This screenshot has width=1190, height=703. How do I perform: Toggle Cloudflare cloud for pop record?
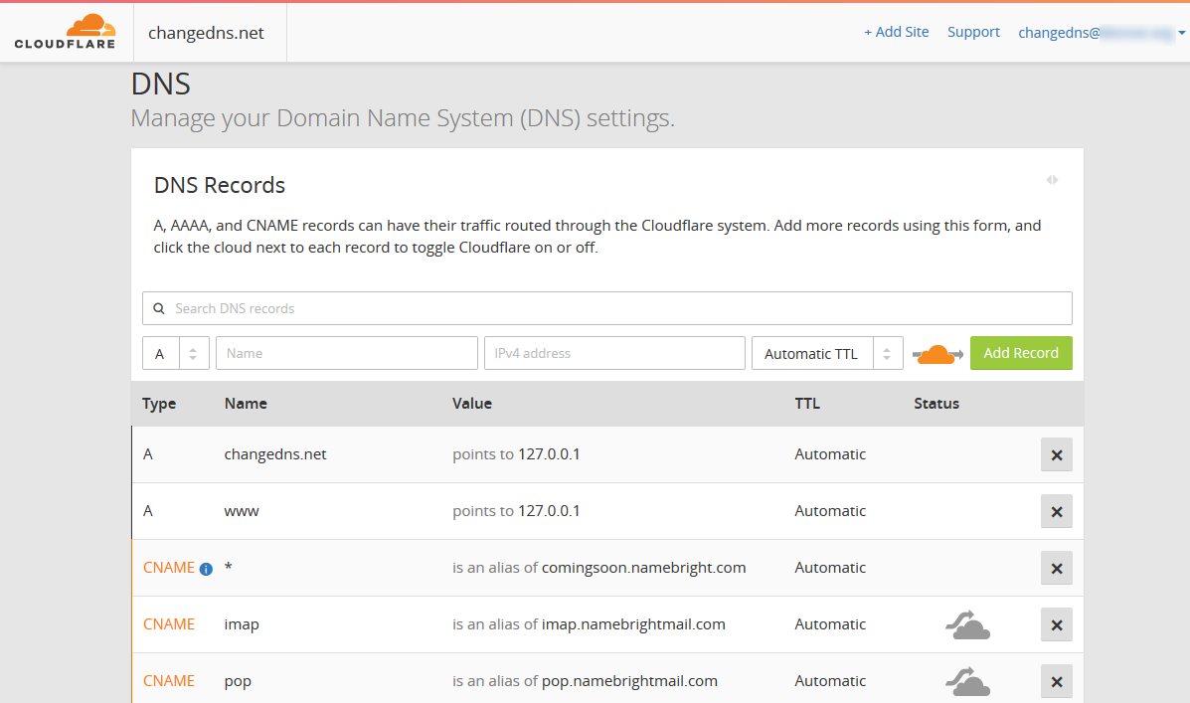tap(967, 682)
